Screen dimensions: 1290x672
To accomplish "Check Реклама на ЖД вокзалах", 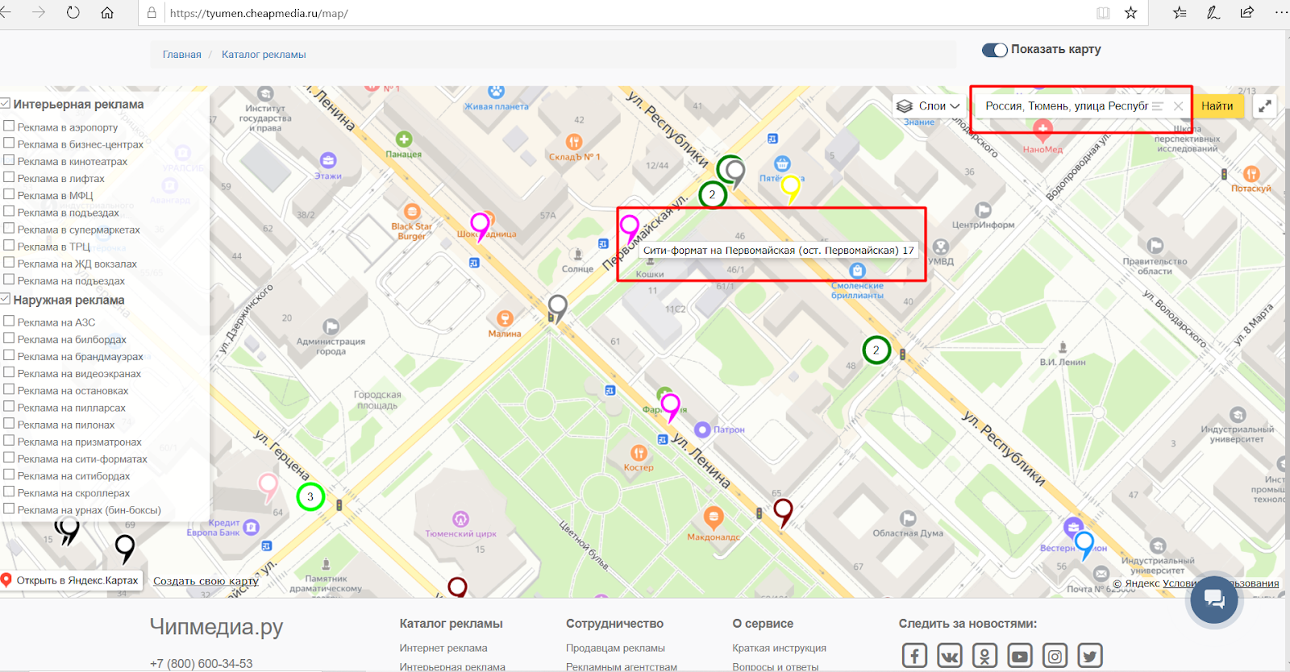I will click(x=10, y=262).
